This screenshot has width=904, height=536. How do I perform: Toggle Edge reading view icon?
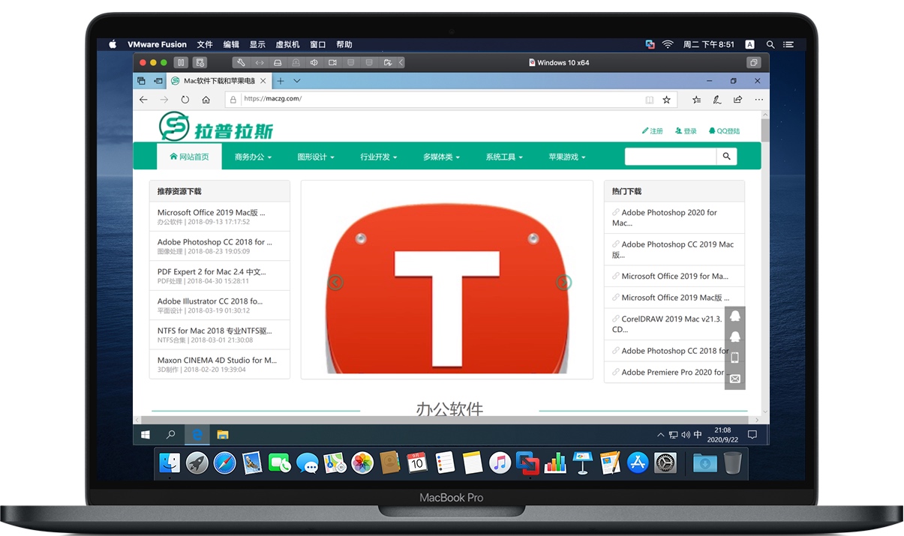(650, 99)
